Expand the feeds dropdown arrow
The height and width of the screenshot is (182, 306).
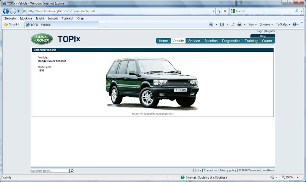coord(227,24)
